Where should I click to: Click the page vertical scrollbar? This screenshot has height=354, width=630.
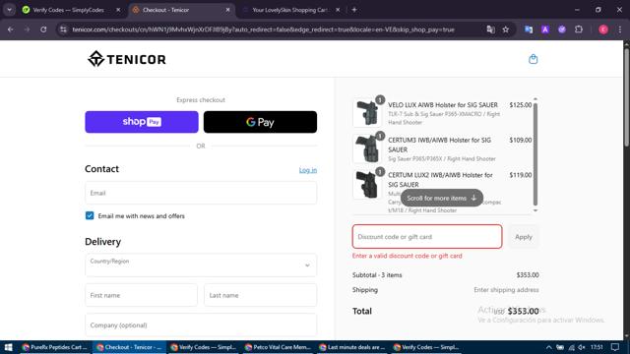click(626, 96)
